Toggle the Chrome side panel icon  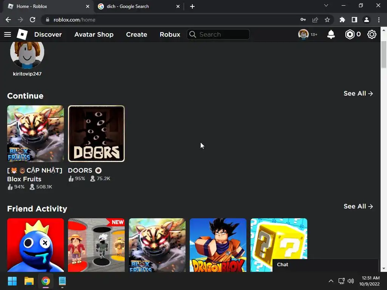354,20
